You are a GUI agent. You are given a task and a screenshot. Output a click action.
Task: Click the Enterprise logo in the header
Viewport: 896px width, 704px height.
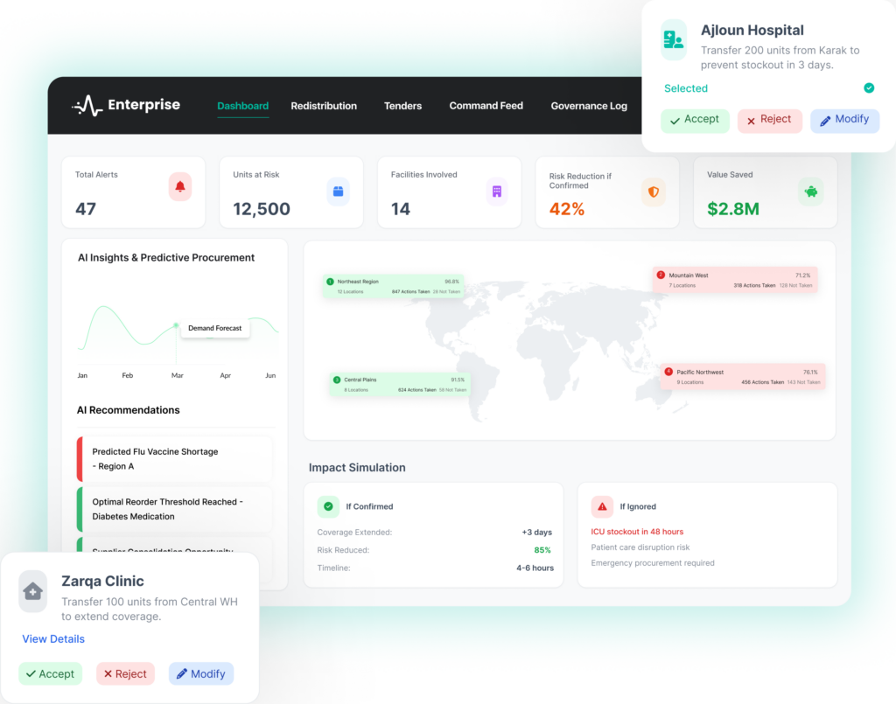(x=126, y=106)
